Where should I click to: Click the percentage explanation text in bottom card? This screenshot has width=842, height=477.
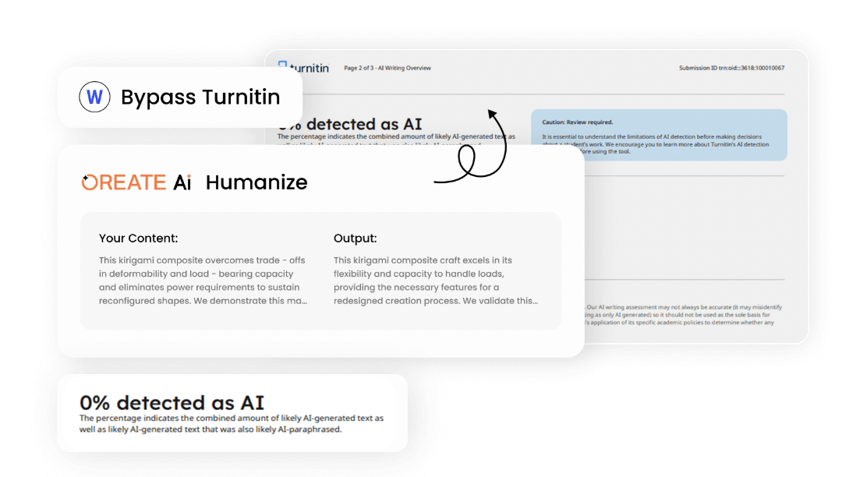point(232,423)
